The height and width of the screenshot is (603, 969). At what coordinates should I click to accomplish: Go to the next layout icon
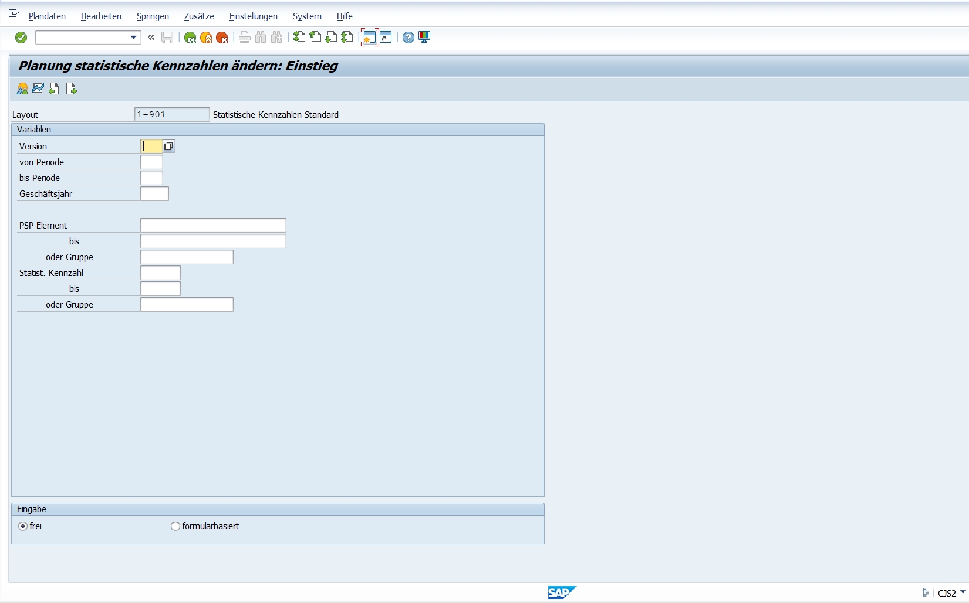pos(71,88)
